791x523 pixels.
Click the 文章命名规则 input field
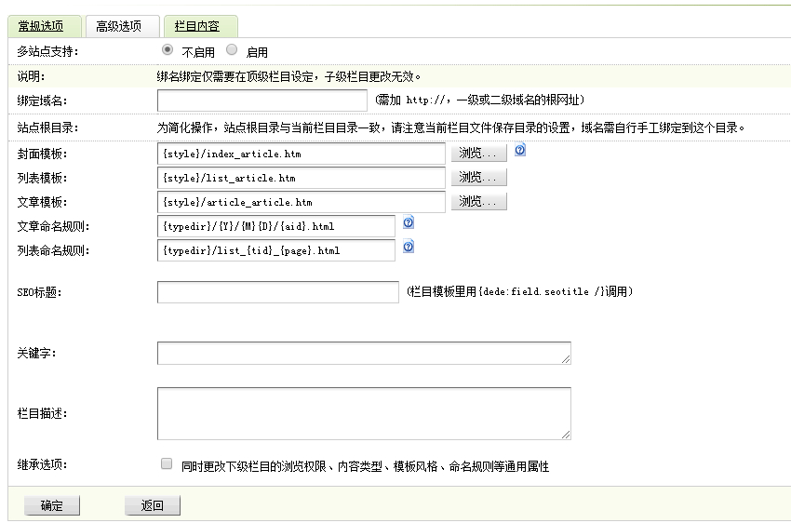(276, 226)
